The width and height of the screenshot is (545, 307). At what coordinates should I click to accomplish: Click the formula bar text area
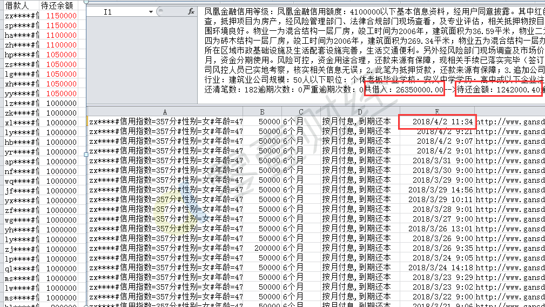[373, 49]
